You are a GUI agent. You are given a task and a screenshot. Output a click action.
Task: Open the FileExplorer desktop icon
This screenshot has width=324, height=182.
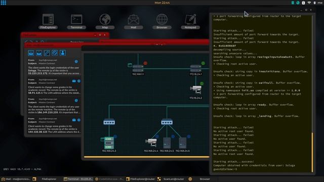[x=48, y=21]
